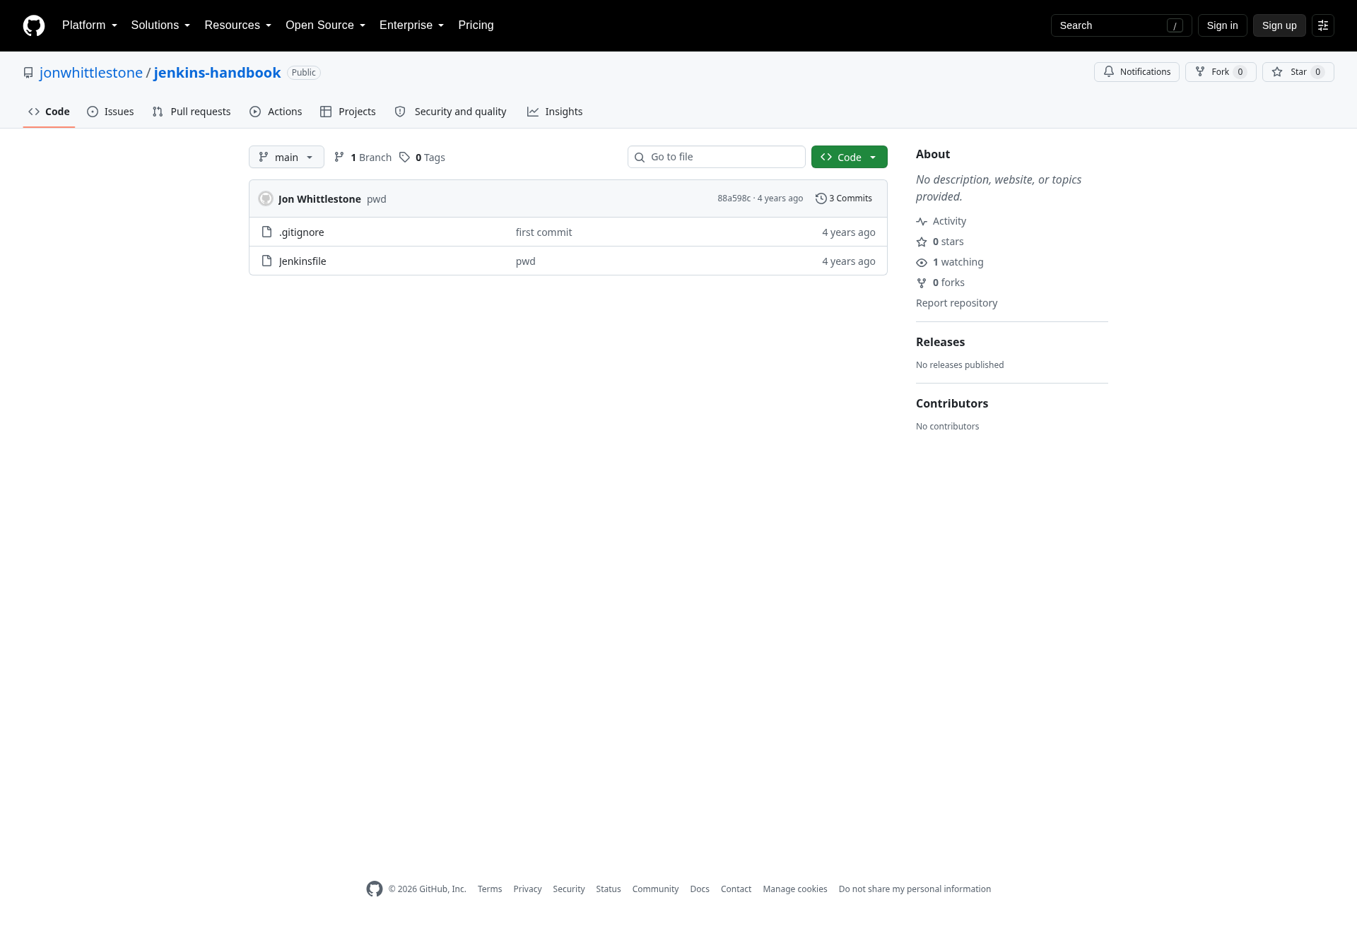The width and height of the screenshot is (1357, 926).
Task: Open the Security footer link
Action: pyautogui.click(x=569, y=889)
